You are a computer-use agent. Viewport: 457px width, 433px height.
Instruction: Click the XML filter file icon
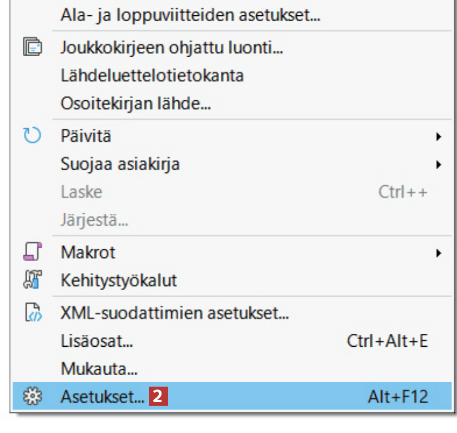coord(32,313)
